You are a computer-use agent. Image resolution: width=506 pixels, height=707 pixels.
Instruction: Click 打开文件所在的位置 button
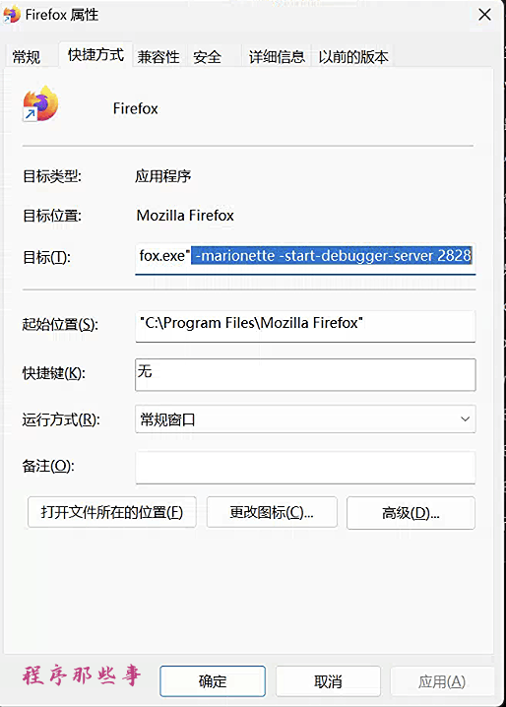pos(112,512)
